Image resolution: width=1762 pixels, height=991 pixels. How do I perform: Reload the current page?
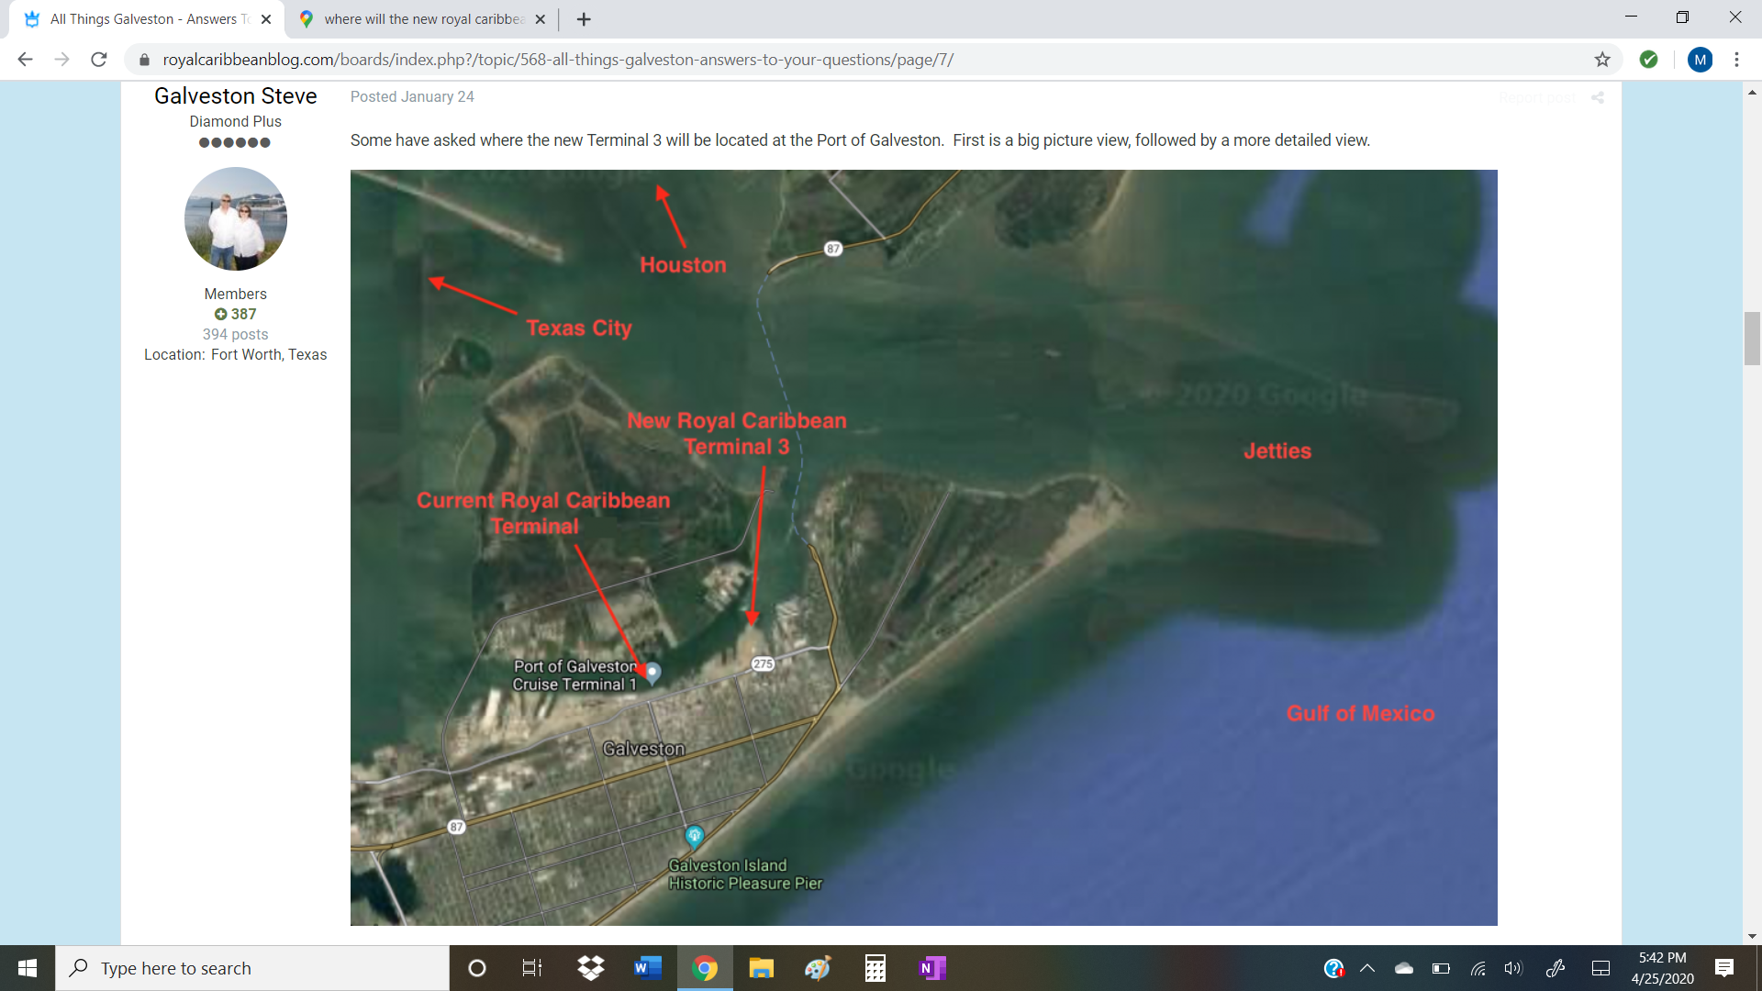(x=99, y=60)
